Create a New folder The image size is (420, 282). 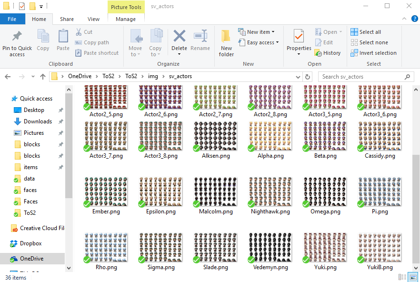(226, 43)
